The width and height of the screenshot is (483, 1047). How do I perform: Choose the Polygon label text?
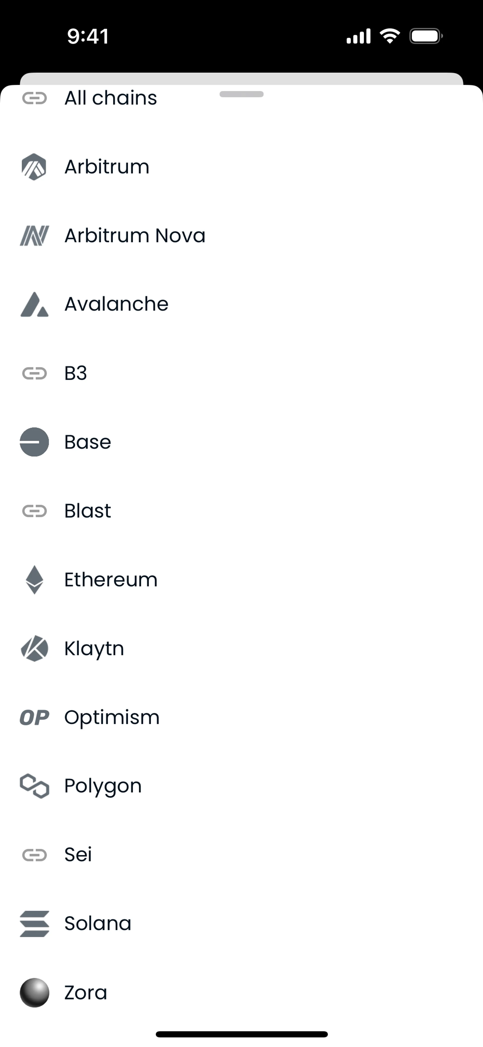click(x=103, y=786)
